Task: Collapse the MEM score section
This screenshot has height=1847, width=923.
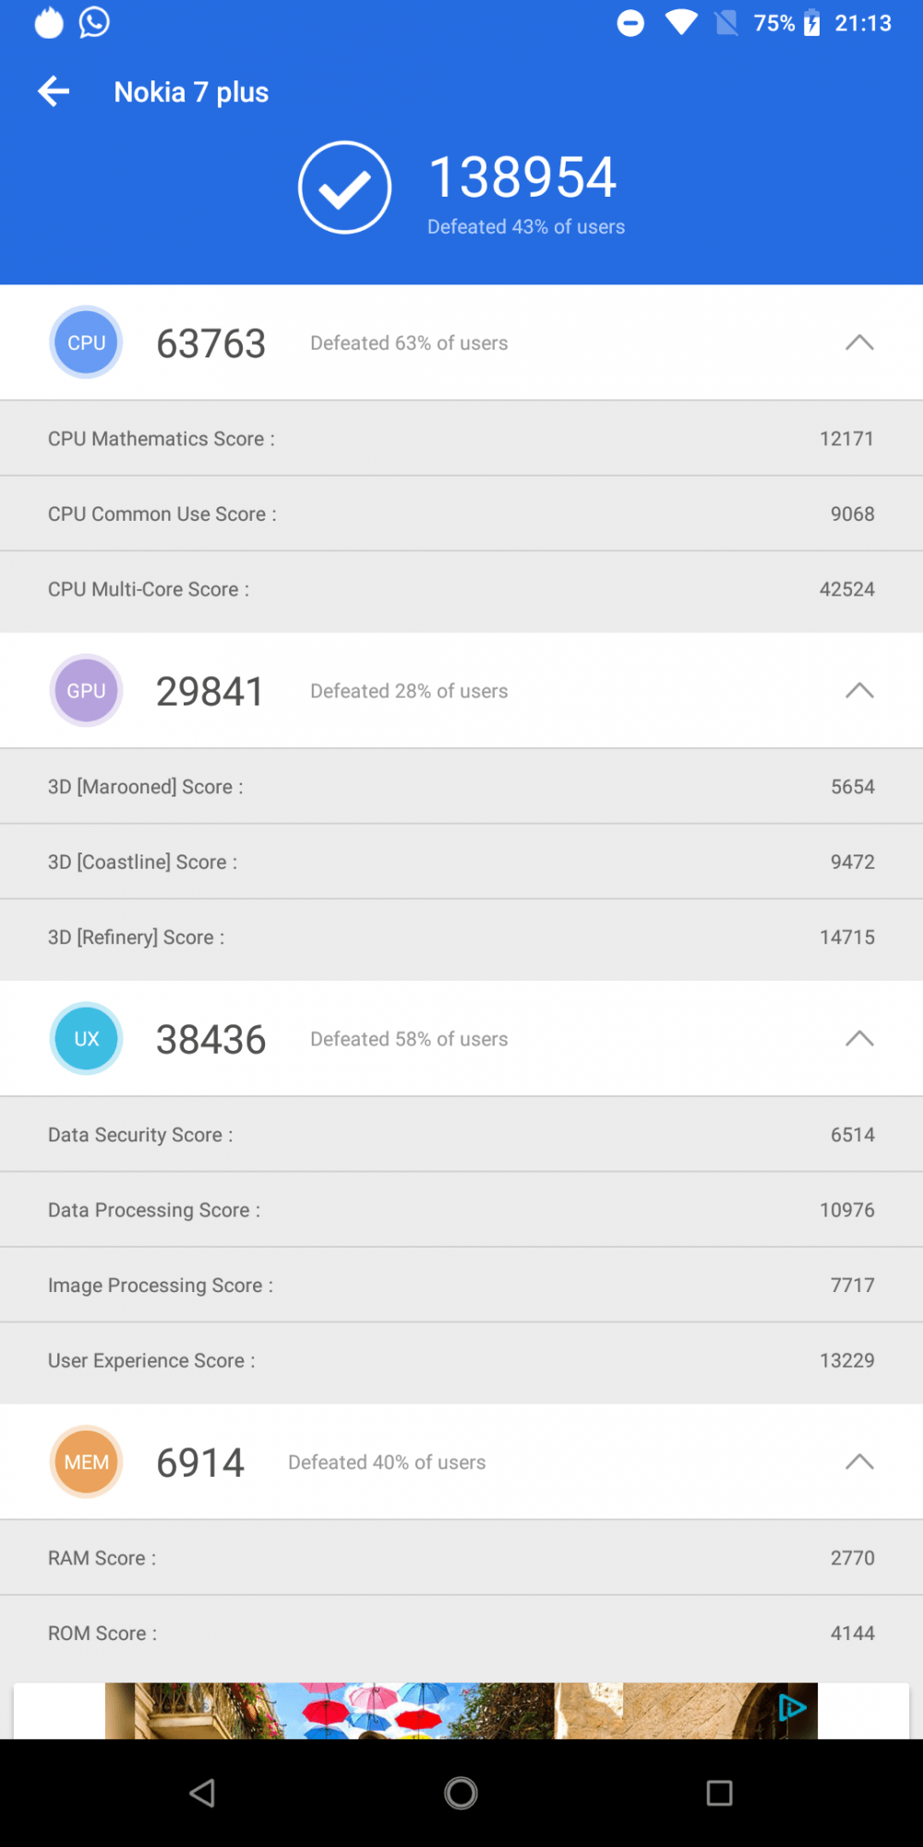Action: pyautogui.click(x=859, y=1462)
